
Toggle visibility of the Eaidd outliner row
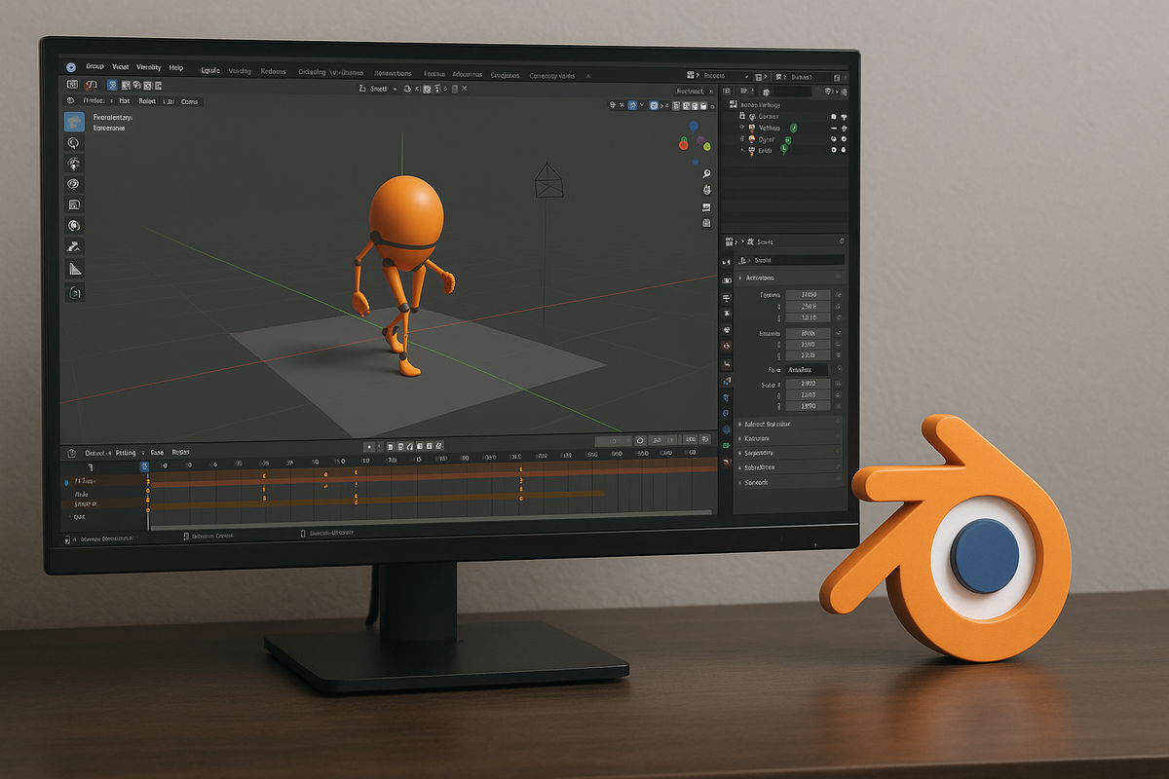pyautogui.click(x=834, y=150)
